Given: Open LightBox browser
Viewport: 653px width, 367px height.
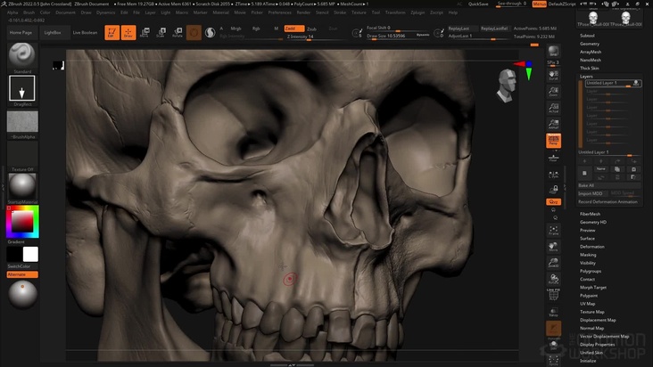Looking at the screenshot, I should pyautogui.click(x=53, y=32).
